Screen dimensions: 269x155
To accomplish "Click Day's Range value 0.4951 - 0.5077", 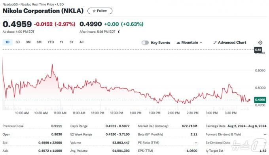I will click(x=117, y=126).
